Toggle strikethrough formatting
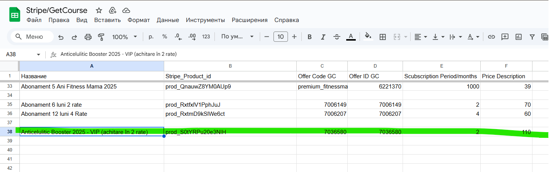550x172 pixels. coord(337,37)
